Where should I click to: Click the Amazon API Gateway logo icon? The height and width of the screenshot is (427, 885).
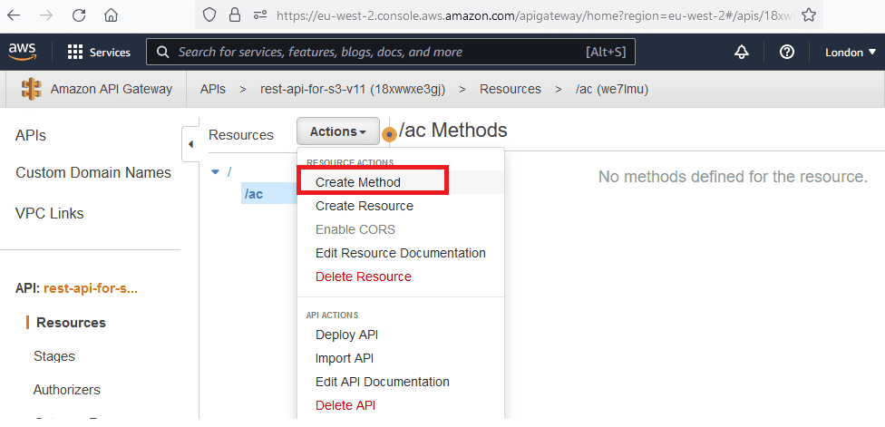coord(32,89)
